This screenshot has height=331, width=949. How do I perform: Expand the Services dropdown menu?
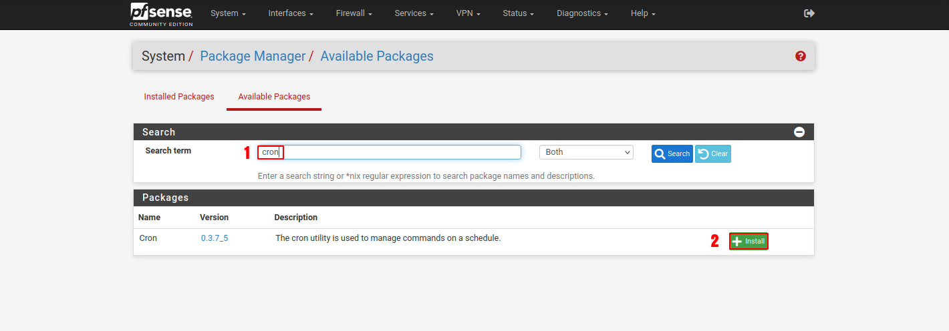(414, 13)
